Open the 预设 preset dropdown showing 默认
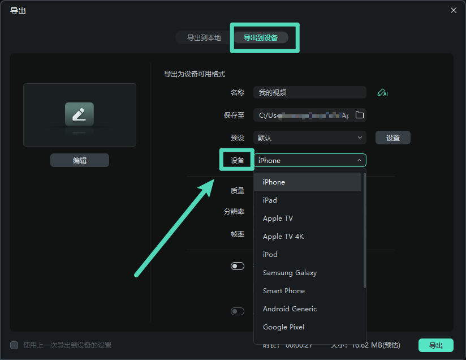Screen dimensions: 466x360 click(x=309, y=138)
